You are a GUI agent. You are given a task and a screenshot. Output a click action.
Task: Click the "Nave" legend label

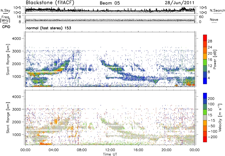[x=214, y=19]
